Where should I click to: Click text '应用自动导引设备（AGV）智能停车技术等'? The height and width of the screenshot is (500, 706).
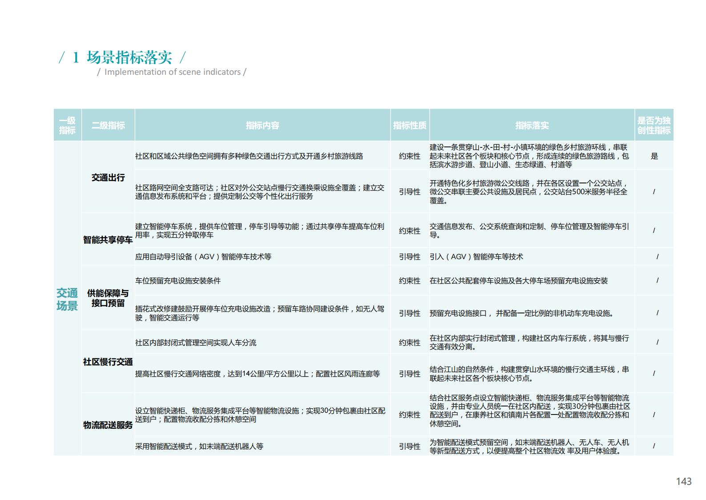click(203, 257)
